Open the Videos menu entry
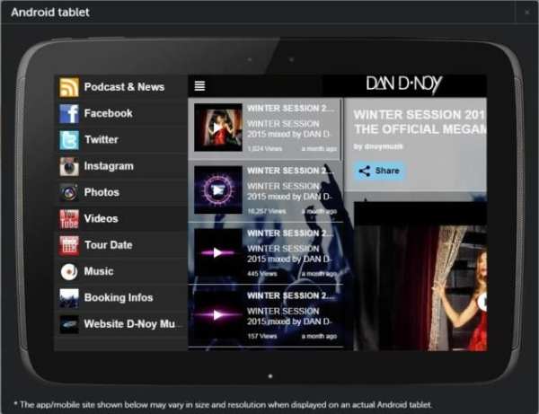The height and width of the screenshot is (414, 539). [x=121, y=219]
